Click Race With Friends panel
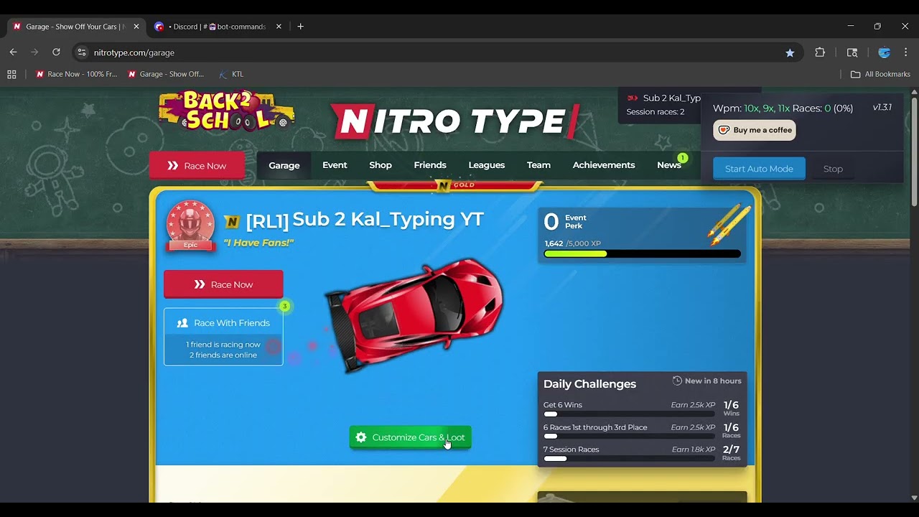 pos(223,337)
